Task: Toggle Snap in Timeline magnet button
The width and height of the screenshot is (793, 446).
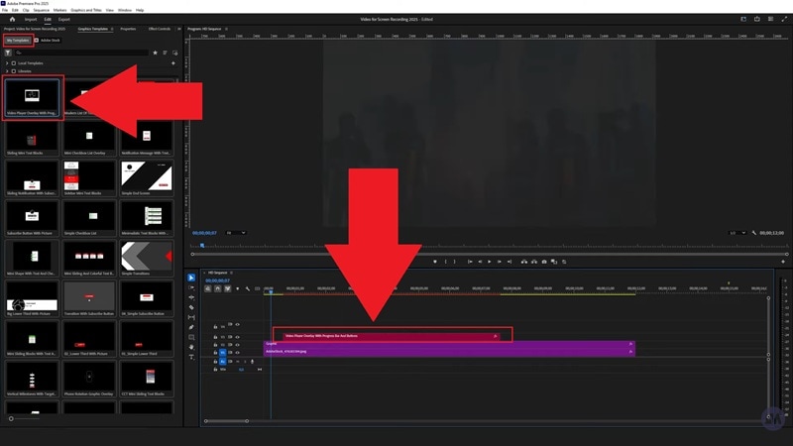Action: (x=217, y=288)
